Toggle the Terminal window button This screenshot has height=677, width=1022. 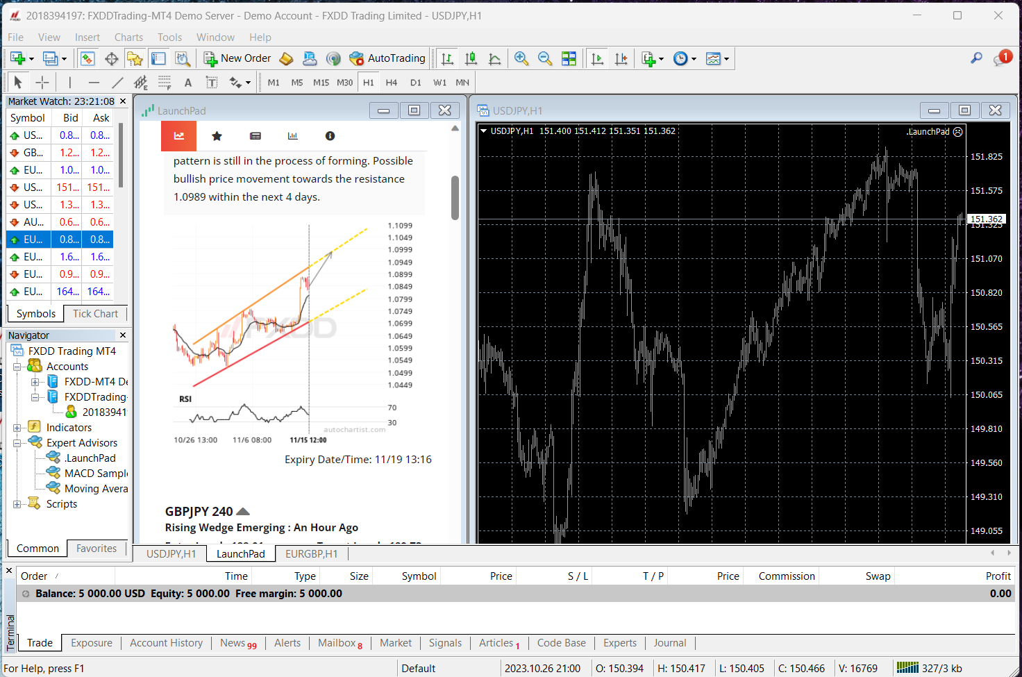click(x=158, y=59)
